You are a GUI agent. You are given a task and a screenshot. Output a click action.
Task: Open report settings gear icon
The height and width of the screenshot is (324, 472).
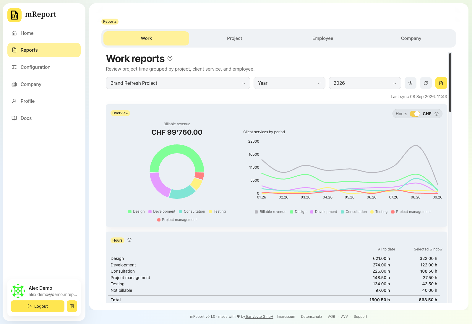point(410,83)
